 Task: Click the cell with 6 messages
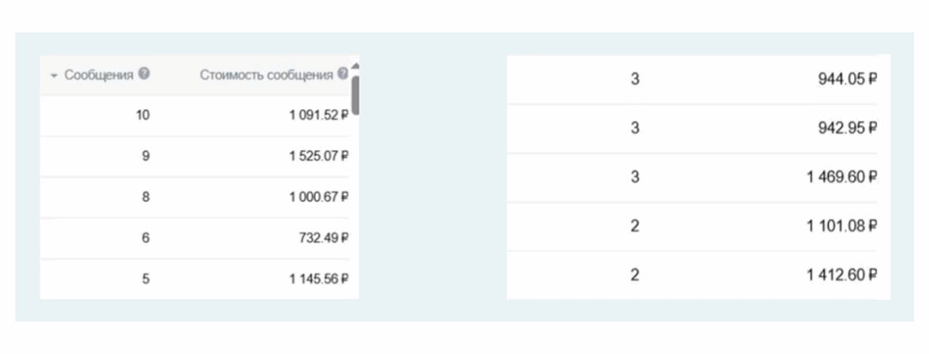click(145, 239)
